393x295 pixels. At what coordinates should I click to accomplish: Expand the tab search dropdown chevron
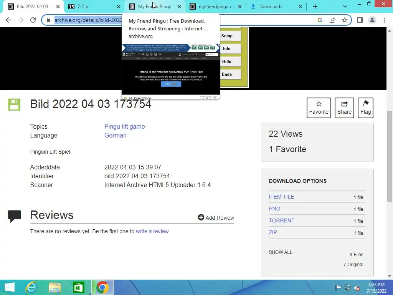point(345,7)
